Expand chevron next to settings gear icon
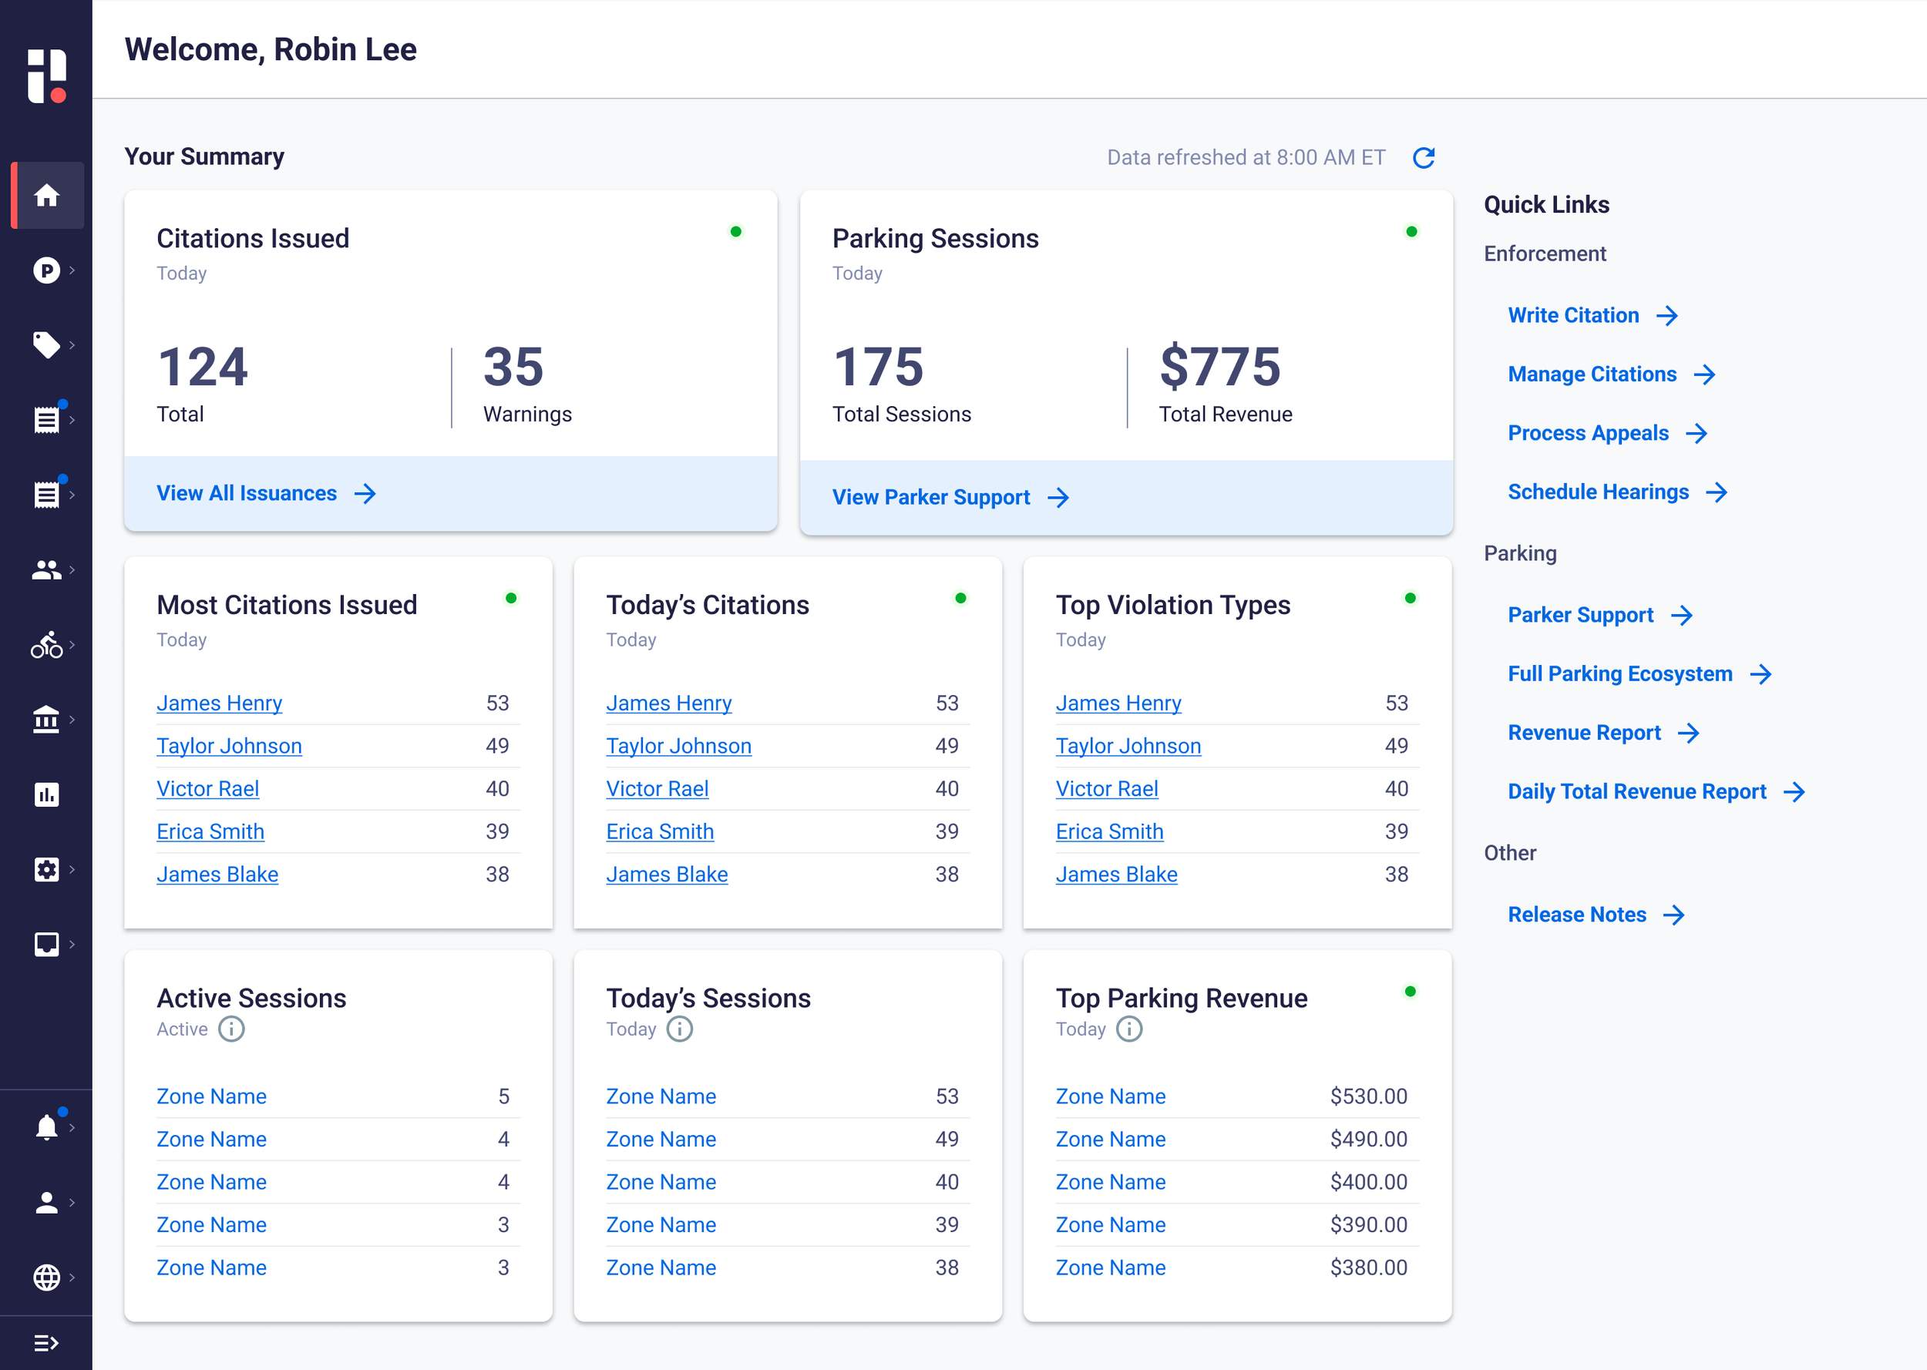Image resolution: width=1927 pixels, height=1370 pixels. tap(72, 869)
